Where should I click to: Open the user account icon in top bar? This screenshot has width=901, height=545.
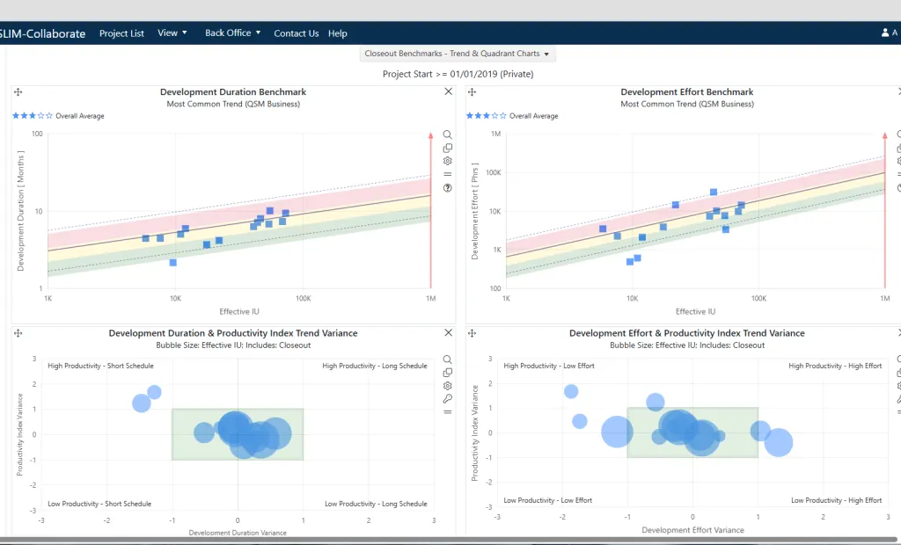pos(885,33)
